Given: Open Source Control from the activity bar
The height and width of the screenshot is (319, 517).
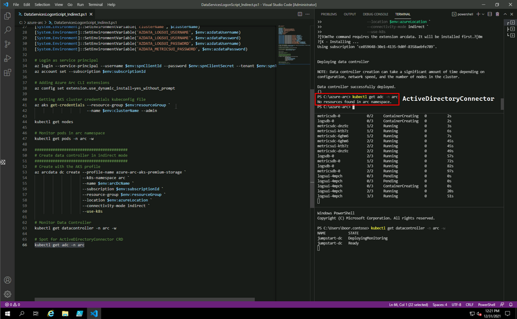Looking at the screenshot, I should tap(7, 45).
